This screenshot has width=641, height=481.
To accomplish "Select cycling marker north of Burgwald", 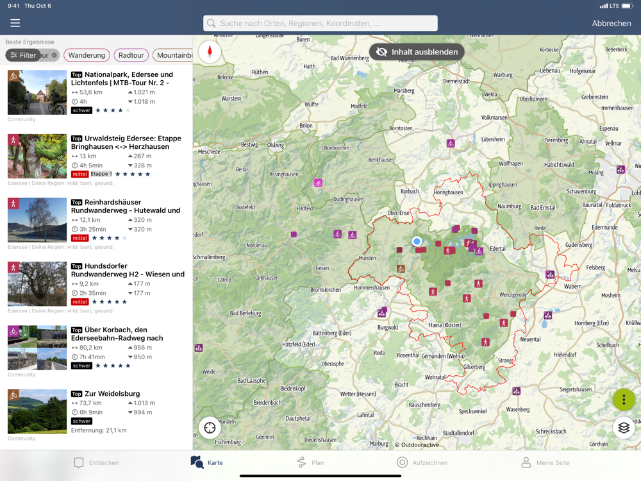I will coord(382,314).
